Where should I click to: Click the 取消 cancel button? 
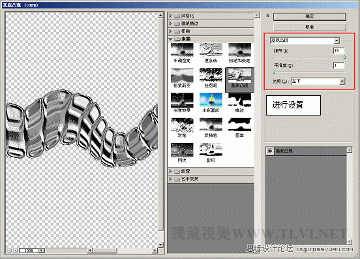point(310,27)
